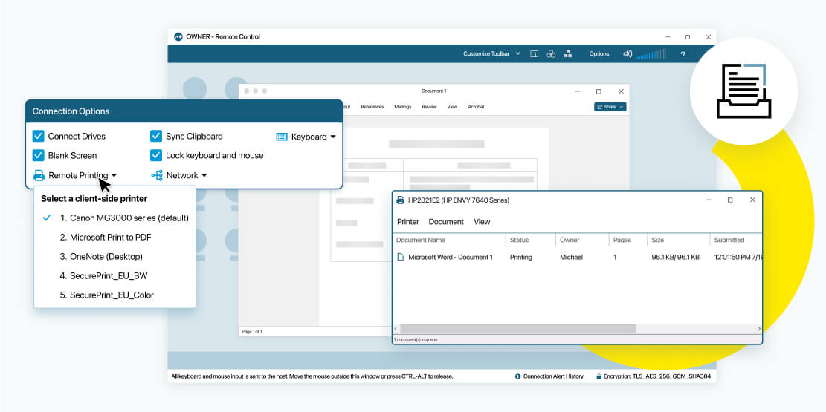The width and height of the screenshot is (826, 412).
Task: Disable the Blank Screen checkbox
Action: coord(39,155)
